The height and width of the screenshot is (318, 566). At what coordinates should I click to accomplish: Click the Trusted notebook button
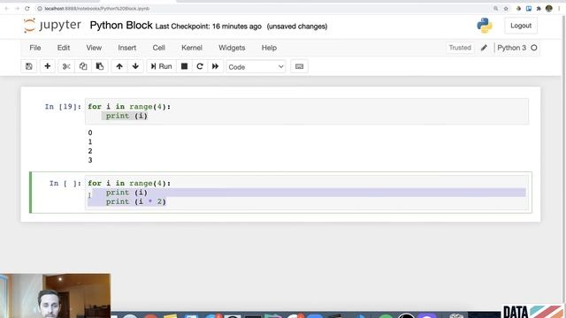(x=460, y=48)
